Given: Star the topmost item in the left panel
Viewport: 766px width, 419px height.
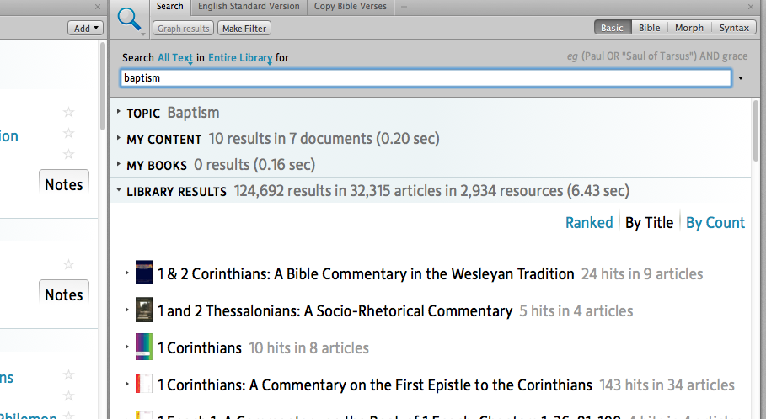Looking at the screenshot, I should point(69,113).
